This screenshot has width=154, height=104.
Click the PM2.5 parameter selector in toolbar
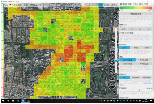coord(35,5)
